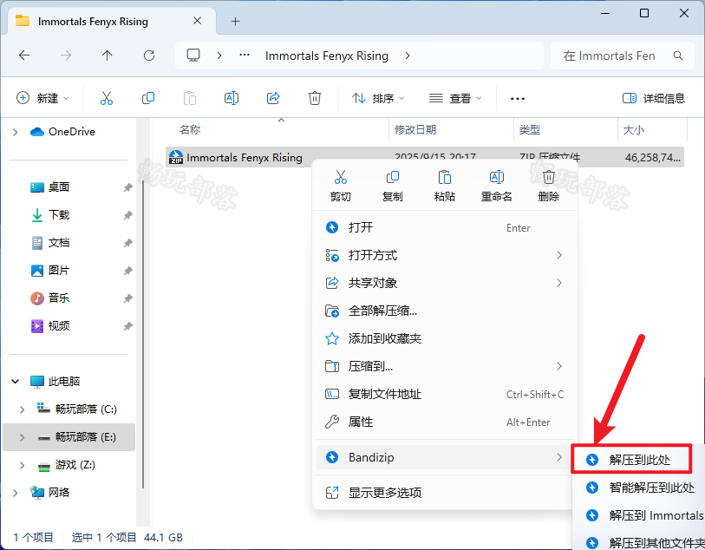Unpin 桌面 using its pin icon
Viewport: 705px width, 550px height.
(x=128, y=187)
